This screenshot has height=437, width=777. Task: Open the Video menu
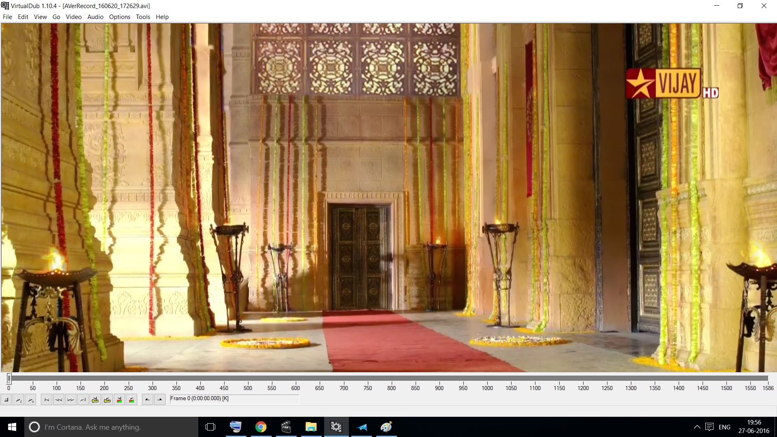click(74, 17)
